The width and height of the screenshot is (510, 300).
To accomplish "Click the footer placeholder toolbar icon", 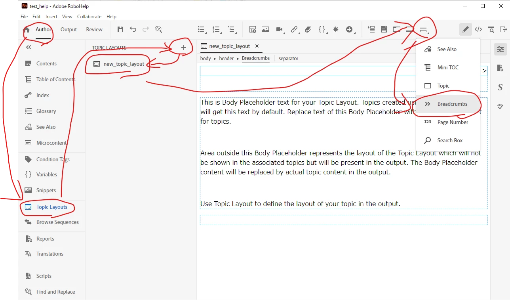I will [409, 29].
